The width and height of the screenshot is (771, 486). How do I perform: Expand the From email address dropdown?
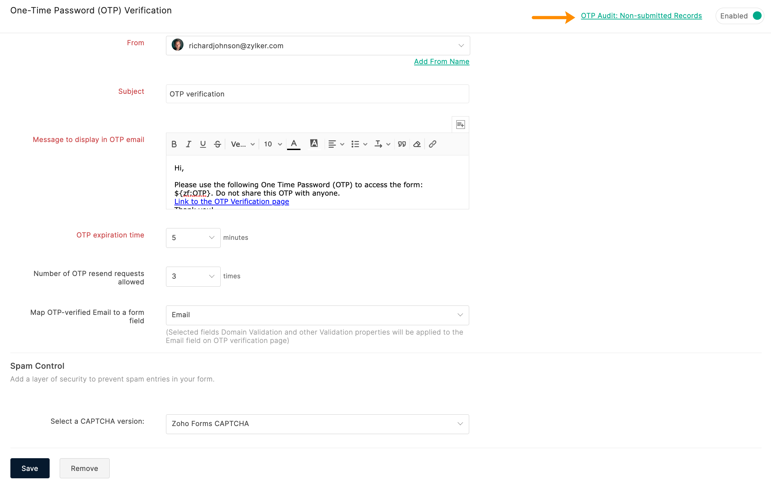click(461, 46)
